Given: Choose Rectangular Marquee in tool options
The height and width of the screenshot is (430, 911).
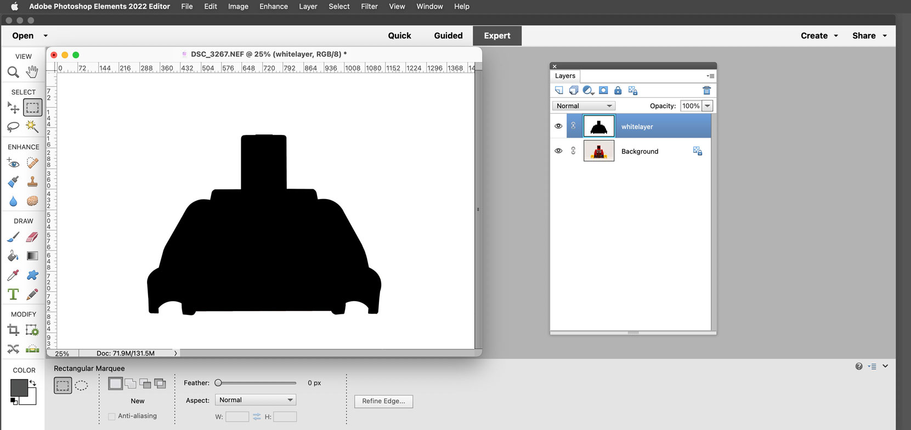Looking at the screenshot, I should tap(63, 386).
